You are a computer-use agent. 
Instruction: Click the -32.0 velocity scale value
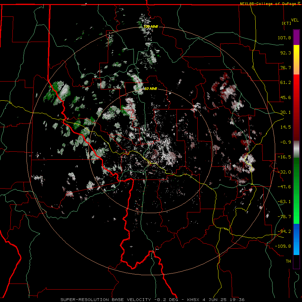284,172
